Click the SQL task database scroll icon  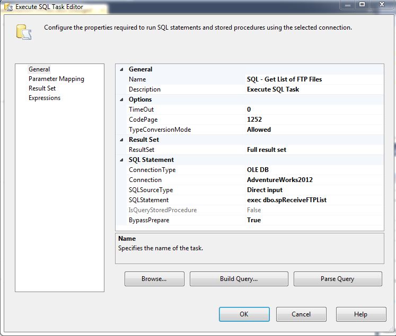point(23,31)
